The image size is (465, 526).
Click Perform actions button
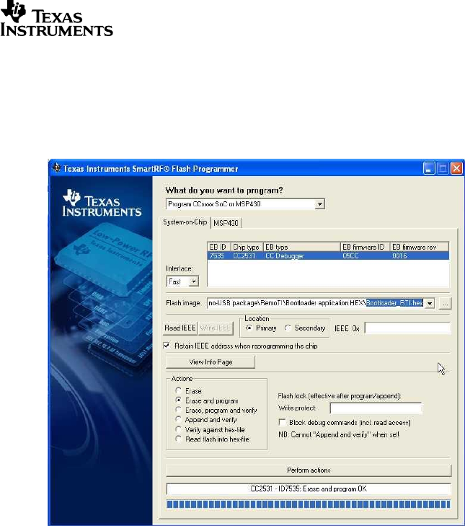309,470
